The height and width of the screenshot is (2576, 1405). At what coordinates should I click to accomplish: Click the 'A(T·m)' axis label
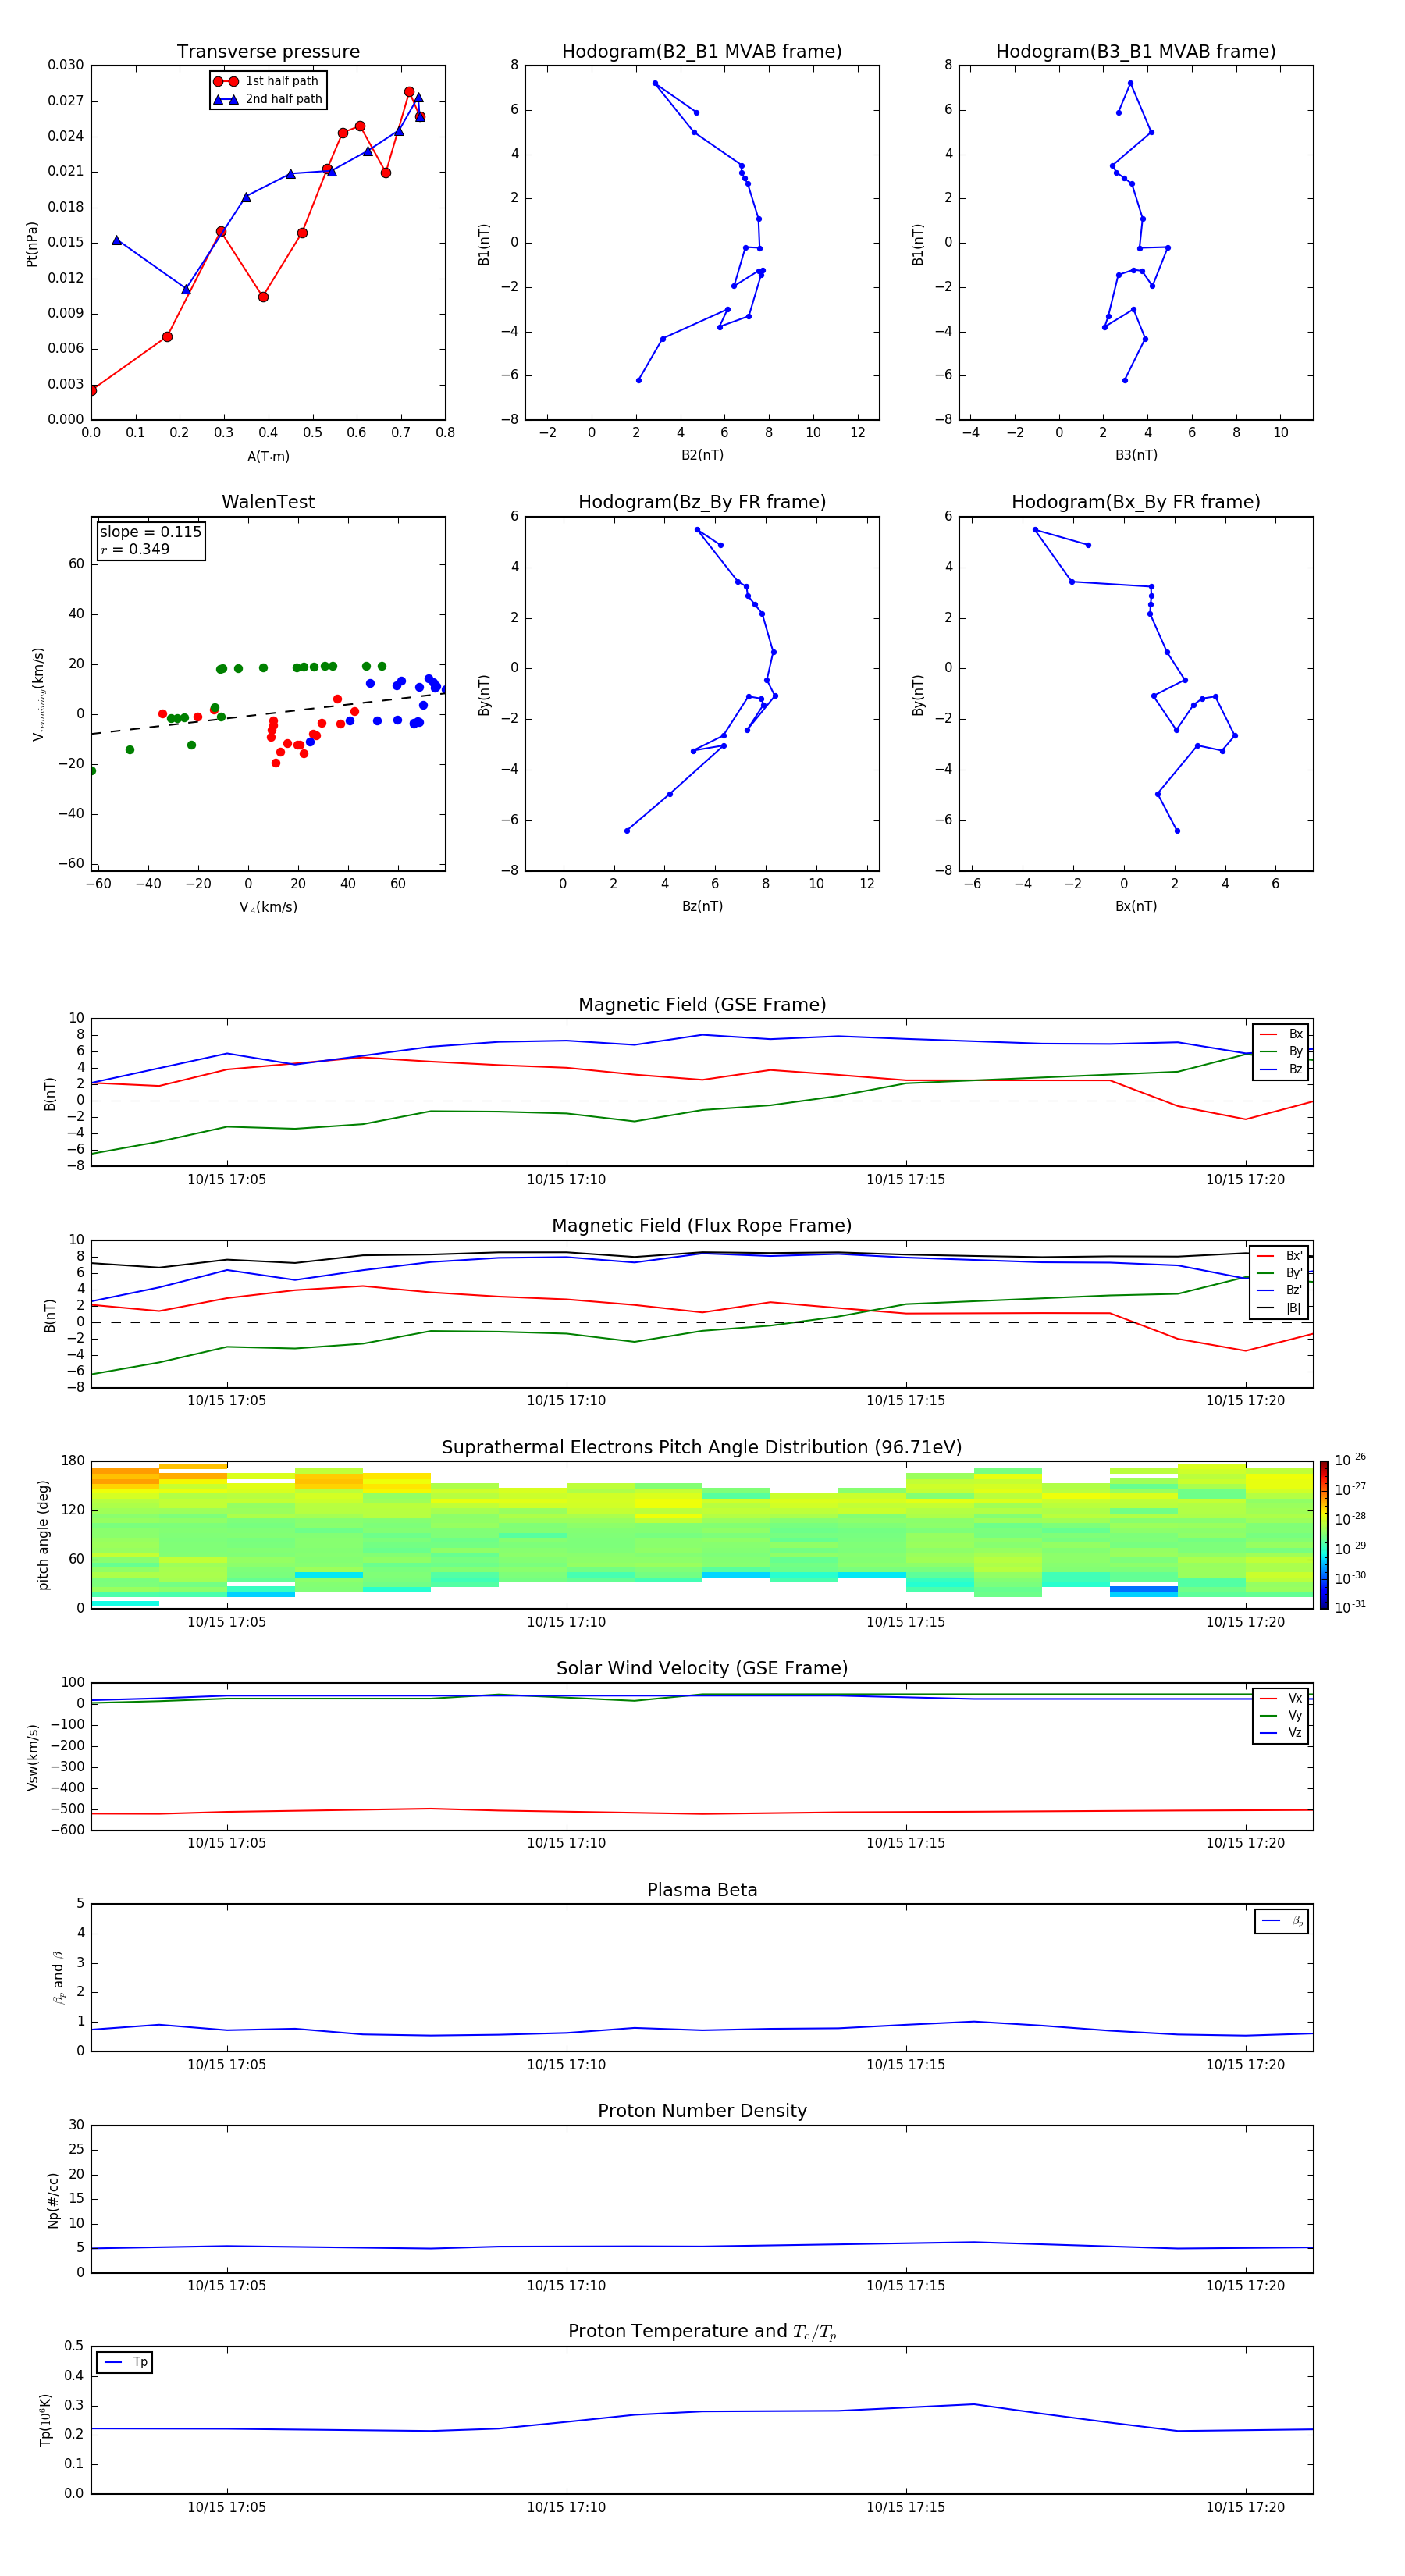pyautogui.click(x=268, y=457)
